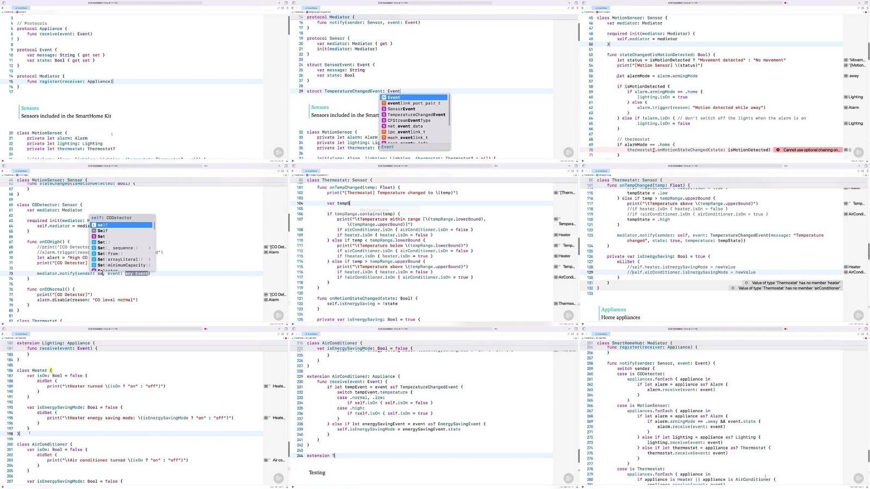Choose 'eventlink_port_pair_t' autocomplete suggestion

tap(413, 103)
